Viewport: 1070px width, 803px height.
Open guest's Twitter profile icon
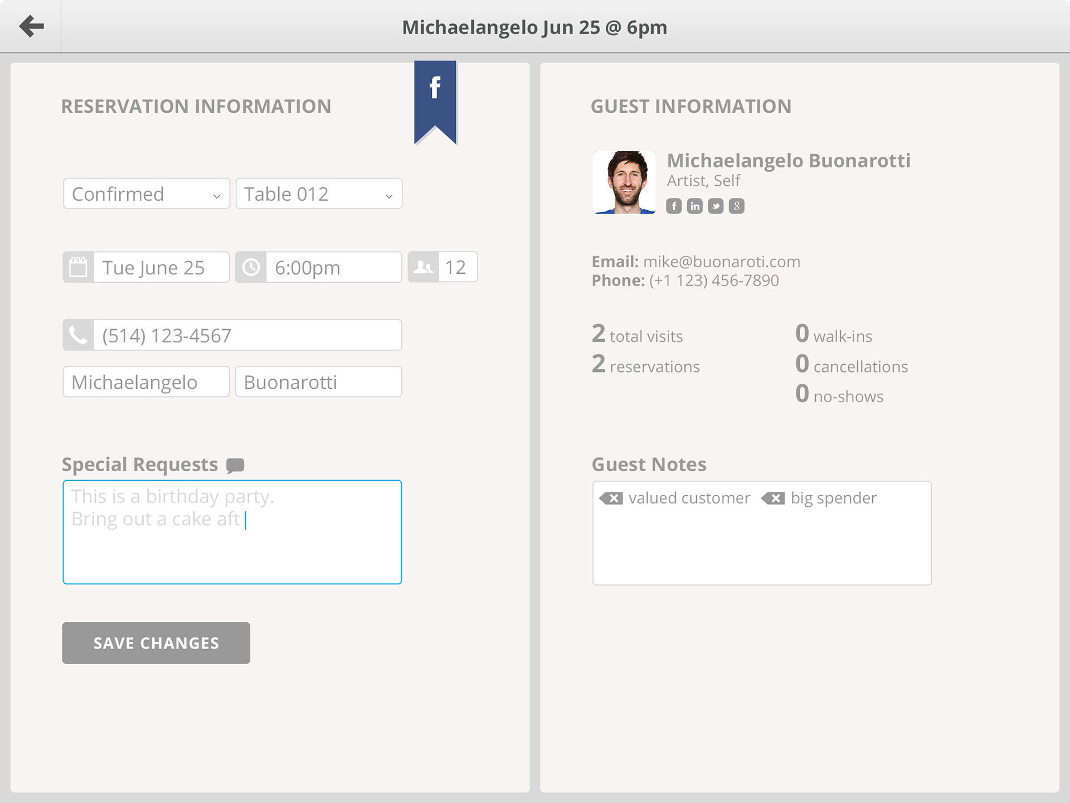(x=716, y=206)
